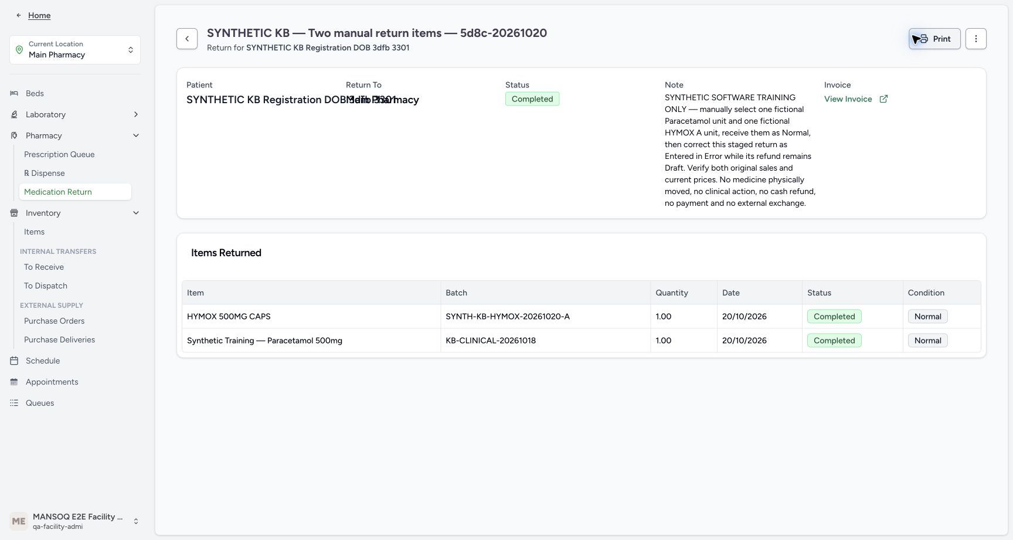Click the green location pin icon
The image size is (1013, 540).
(x=19, y=50)
